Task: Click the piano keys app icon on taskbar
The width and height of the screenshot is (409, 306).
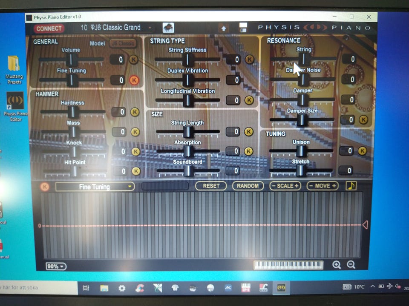Action: (246, 288)
